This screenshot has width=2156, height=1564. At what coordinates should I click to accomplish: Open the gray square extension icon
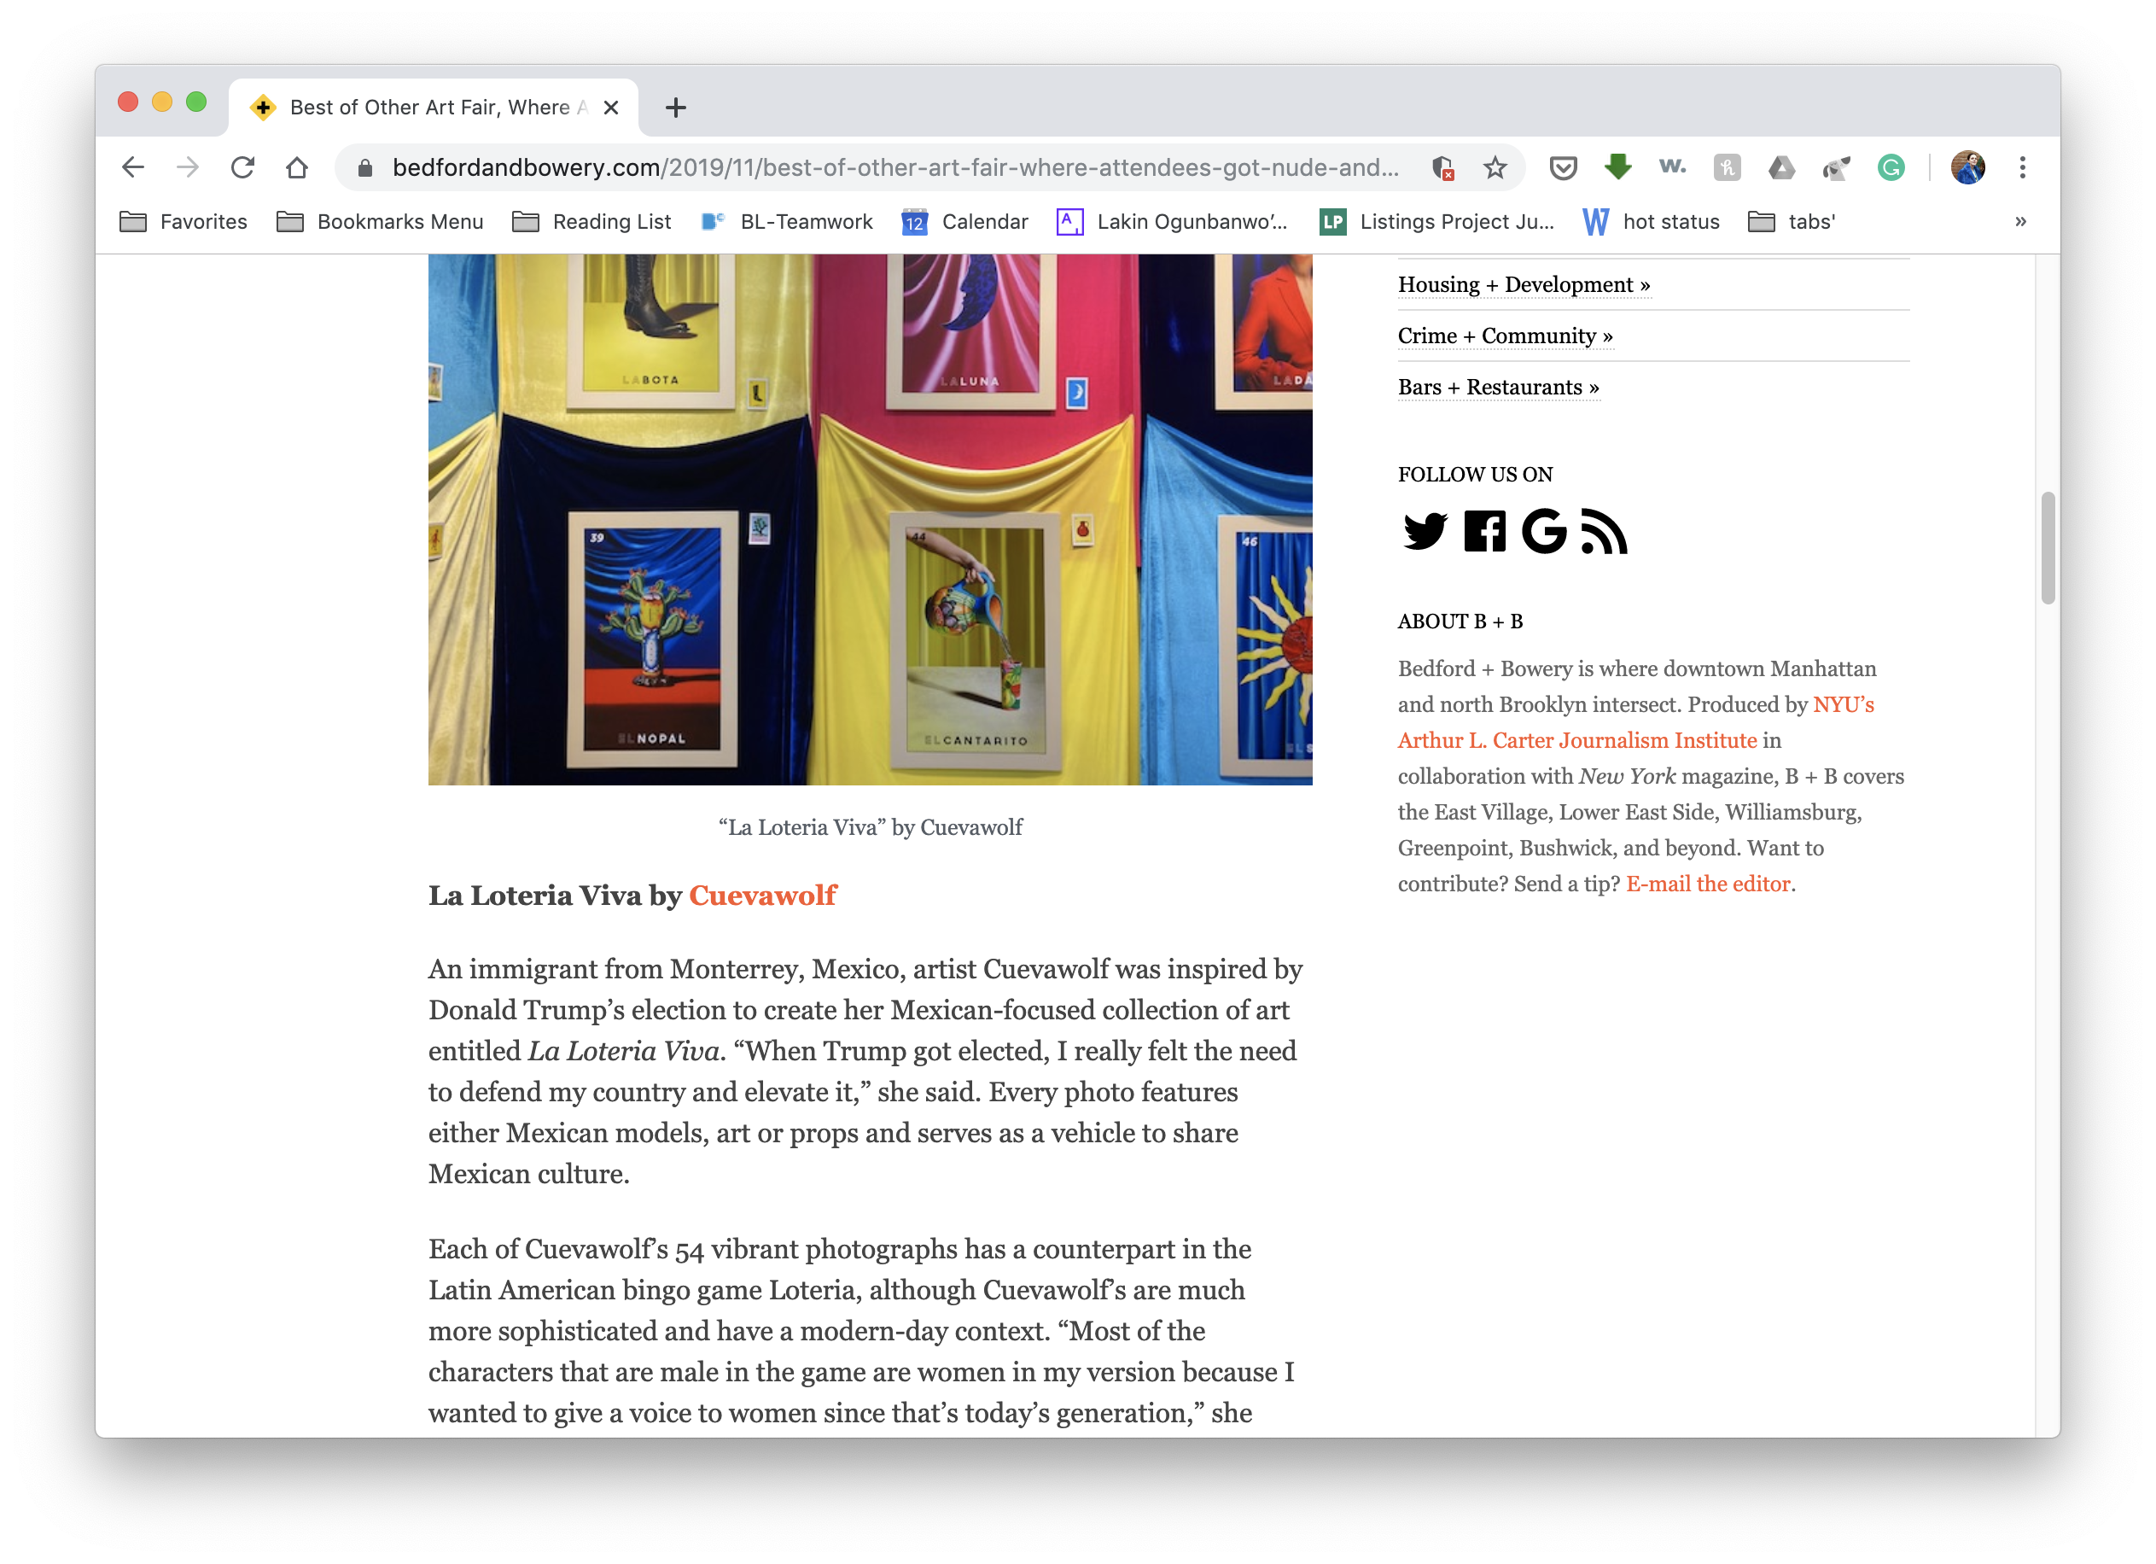(x=1727, y=168)
